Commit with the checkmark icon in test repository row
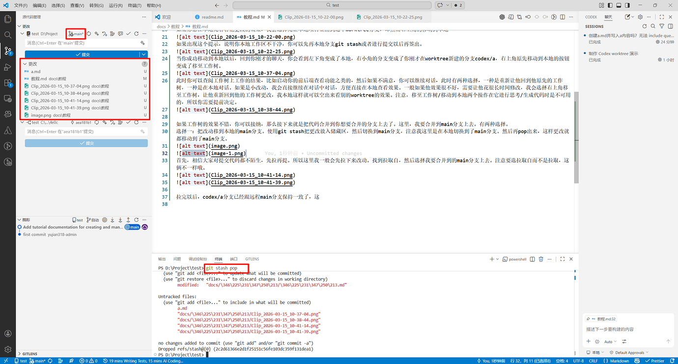The height and width of the screenshot is (364, 678). [128, 34]
